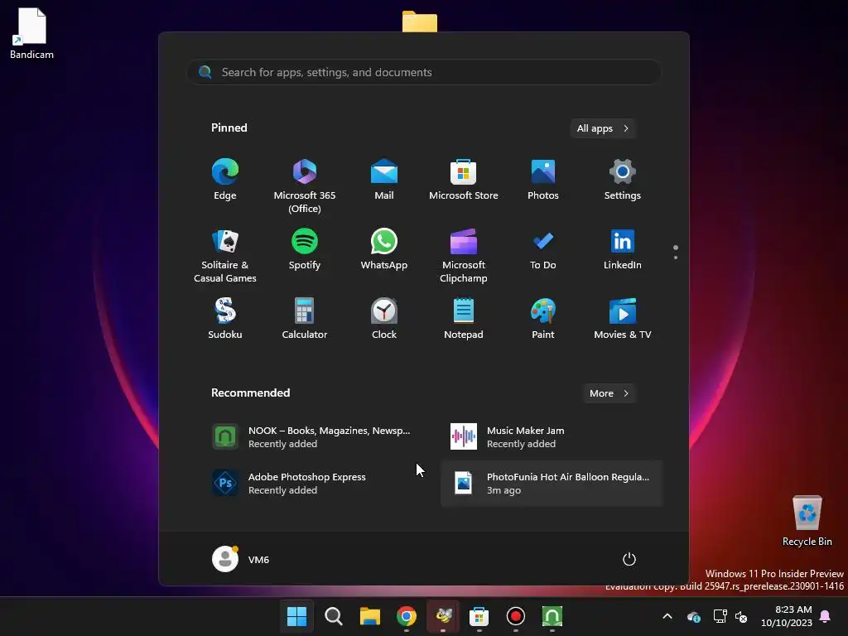The height and width of the screenshot is (636, 848).
Task: Open the Paint app
Action: pos(543,319)
